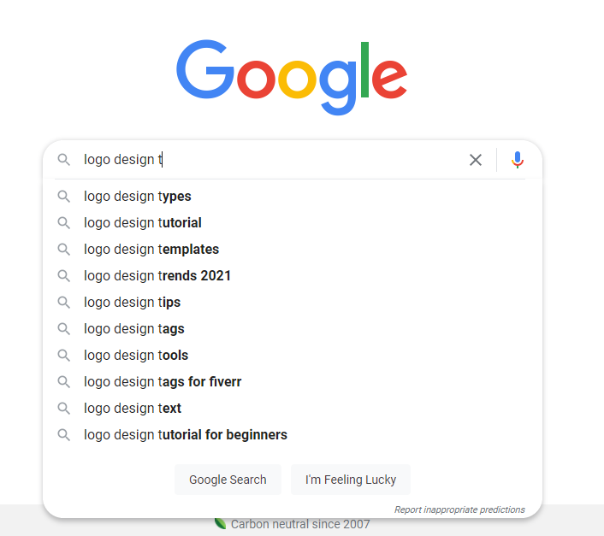Click magnifier icon beside 'logo design text'
The width and height of the screenshot is (604, 536).
coord(63,409)
